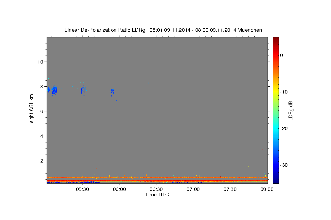This screenshot has width=331, height=220.
Task: Click the 07:30 time tick label
Action: pos(230,189)
